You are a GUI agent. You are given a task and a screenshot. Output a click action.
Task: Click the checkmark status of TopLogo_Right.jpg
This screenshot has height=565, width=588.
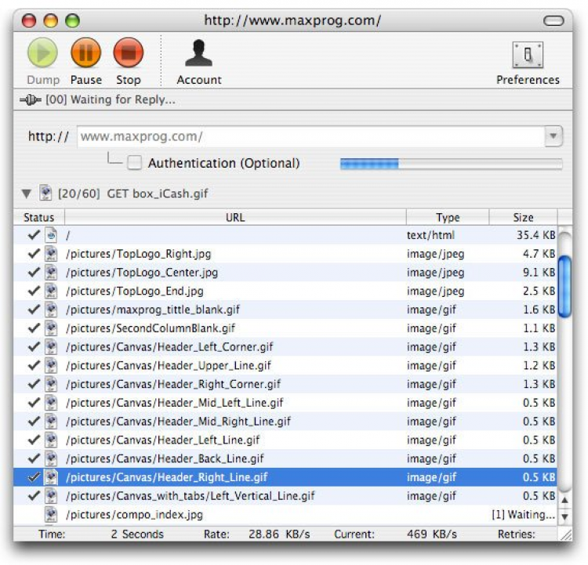(x=34, y=253)
